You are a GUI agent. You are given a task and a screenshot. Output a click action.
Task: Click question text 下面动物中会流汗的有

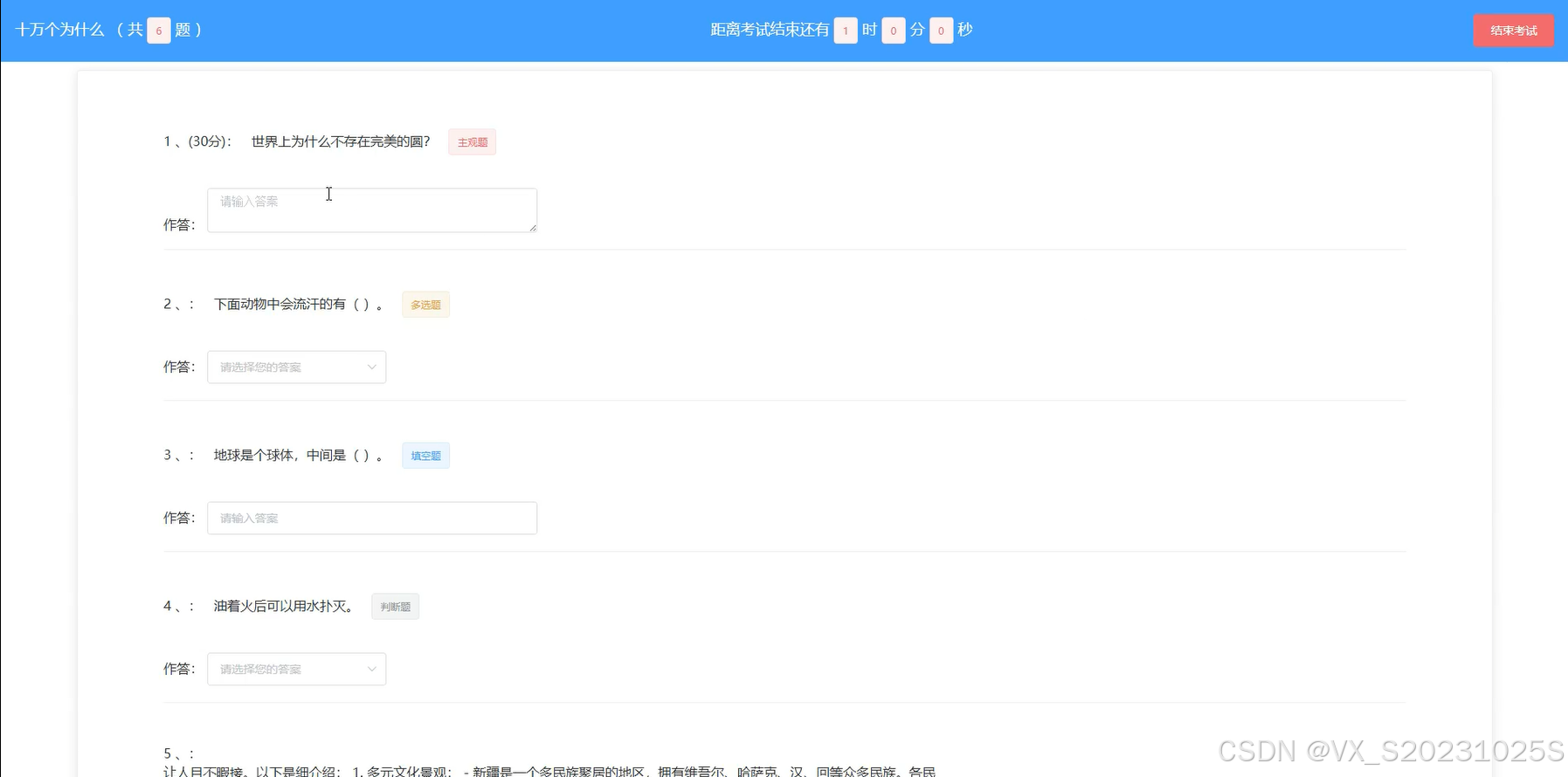click(280, 304)
